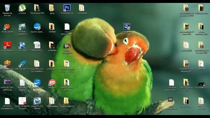Open the folder labeled just Nueva carpeta

[x=186, y=101]
